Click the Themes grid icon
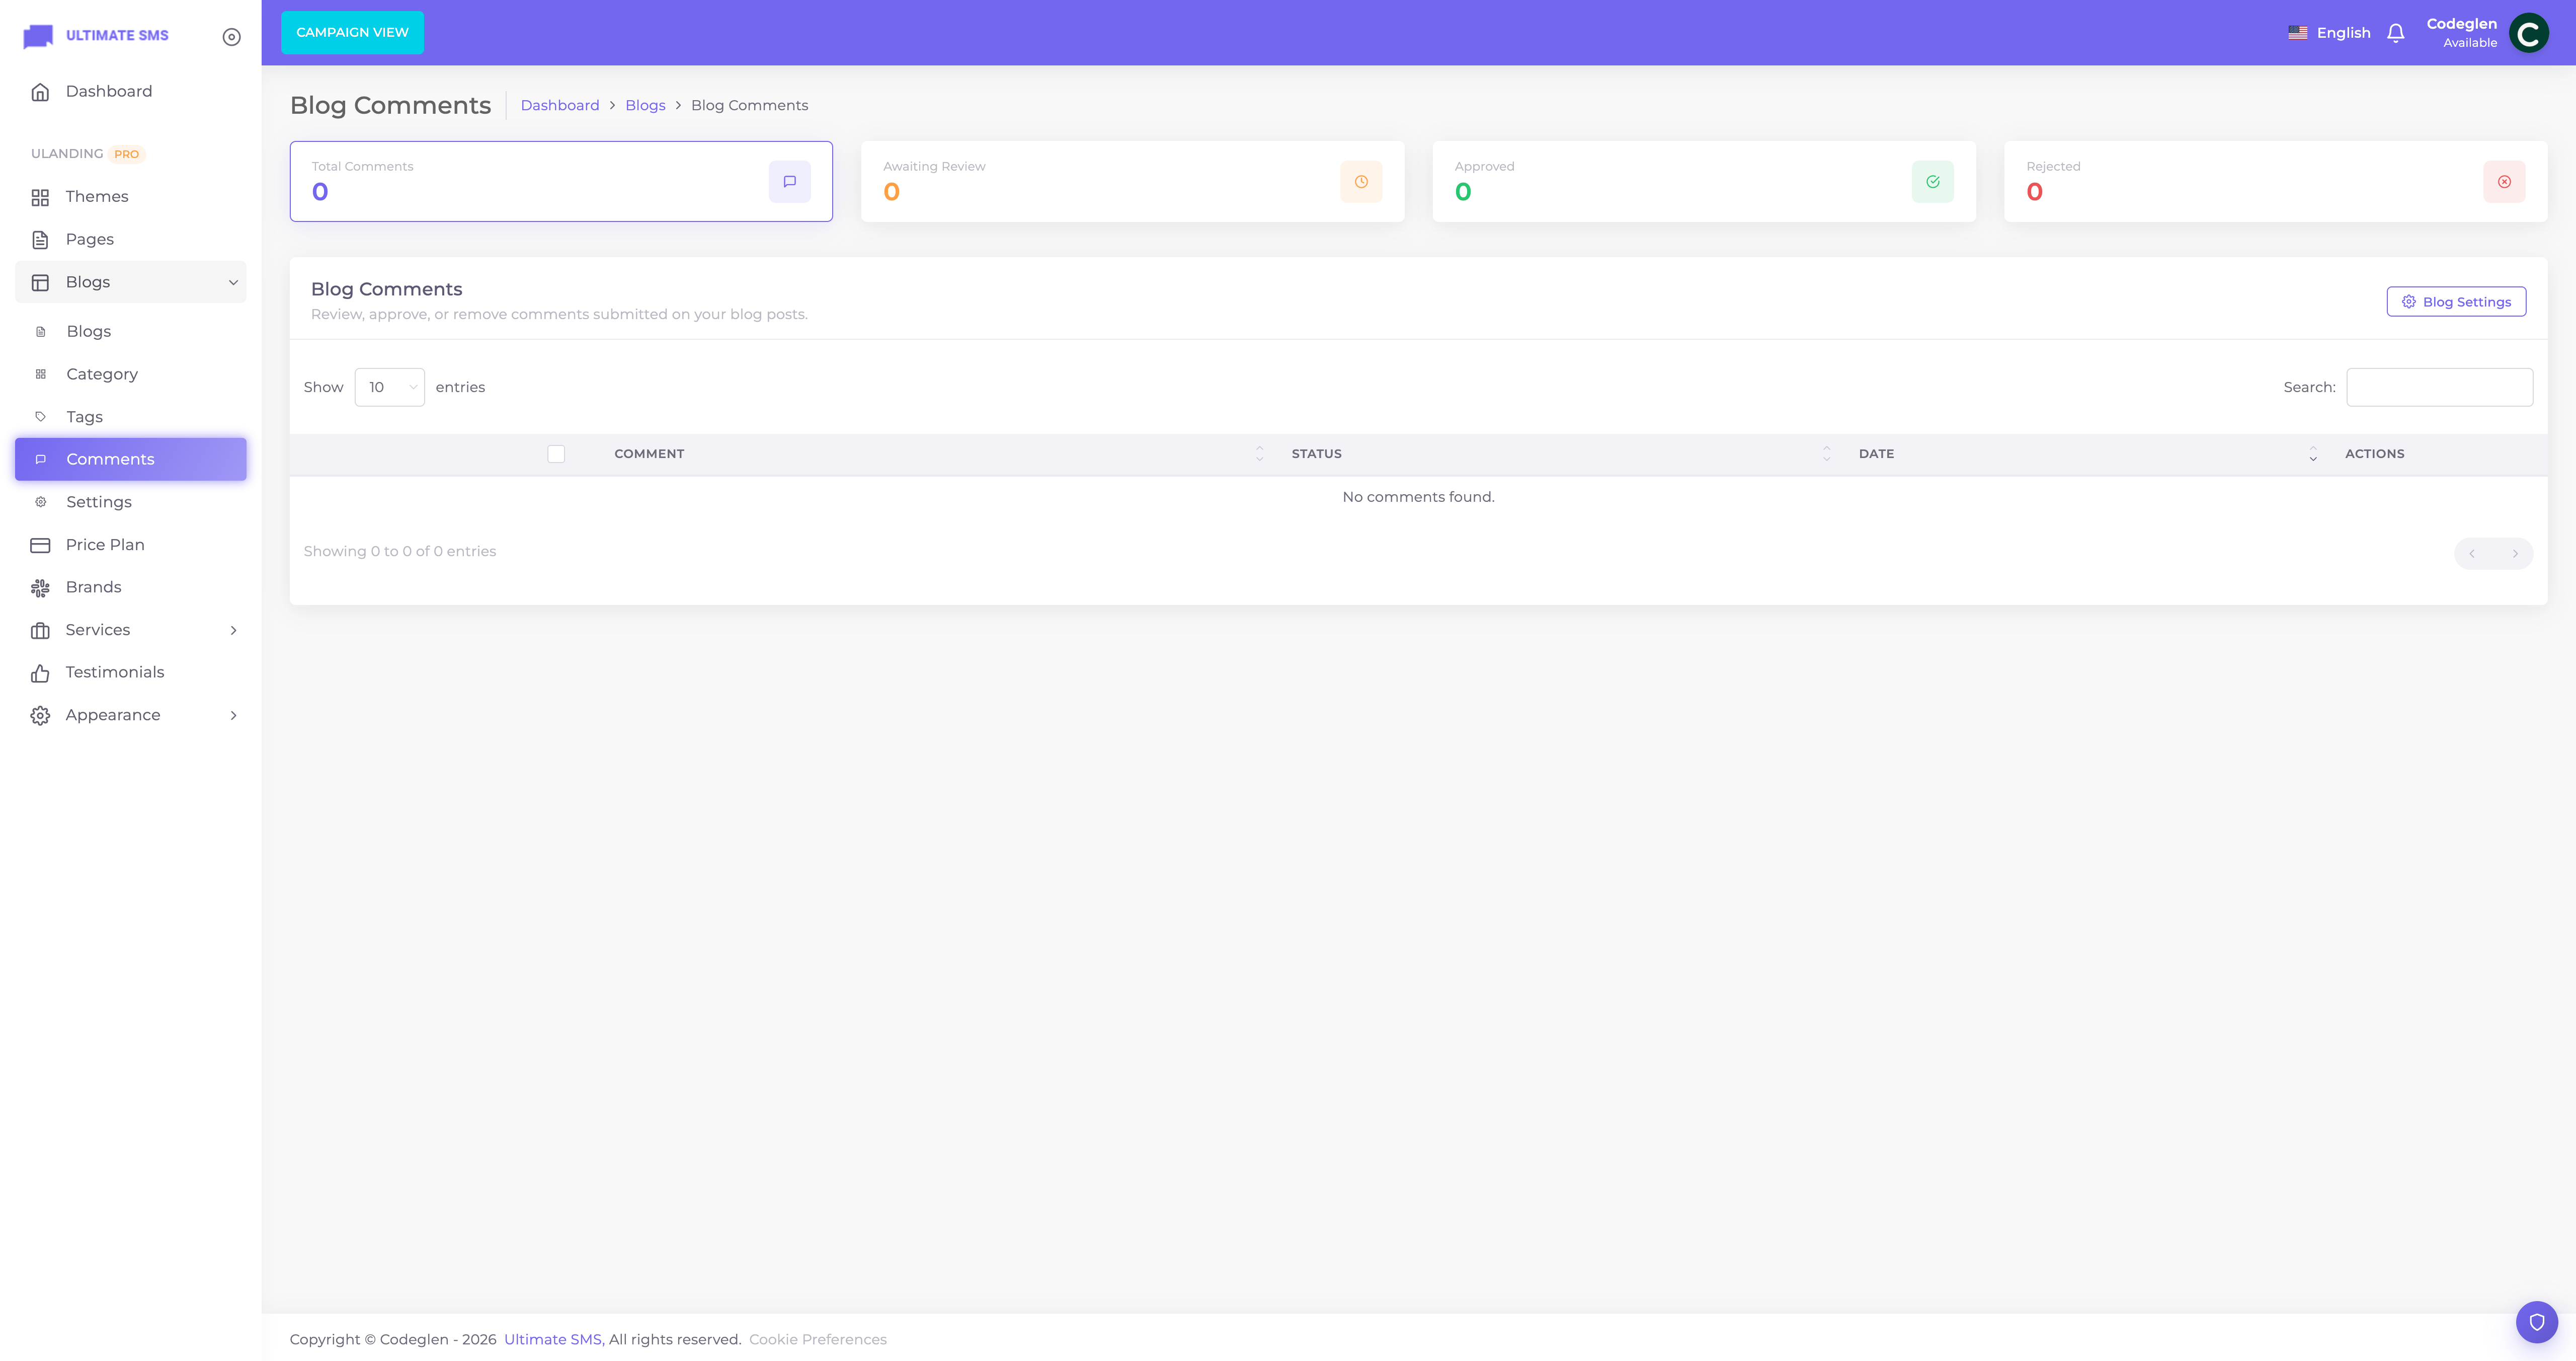2576x1361 pixels. tap(40, 197)
